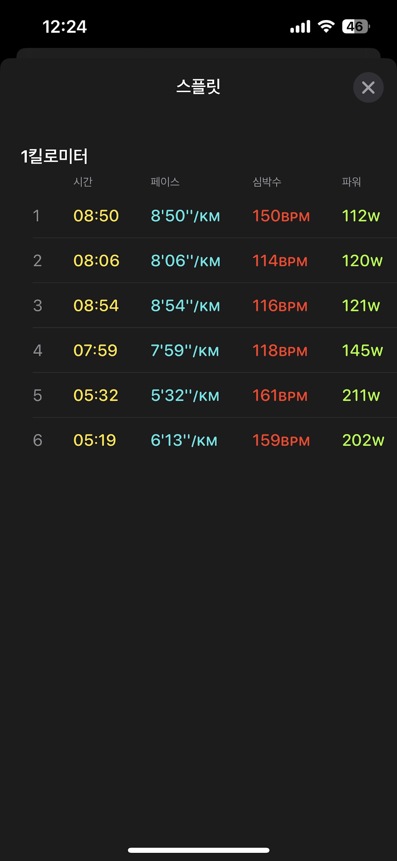
Task: Tap the home indicator bar
Action: pyautogui.click(x=198, y=850)
